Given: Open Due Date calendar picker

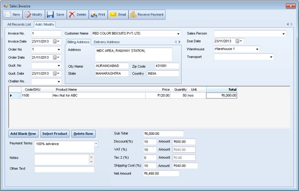Looking at the screenshot, I should point(238,41).
